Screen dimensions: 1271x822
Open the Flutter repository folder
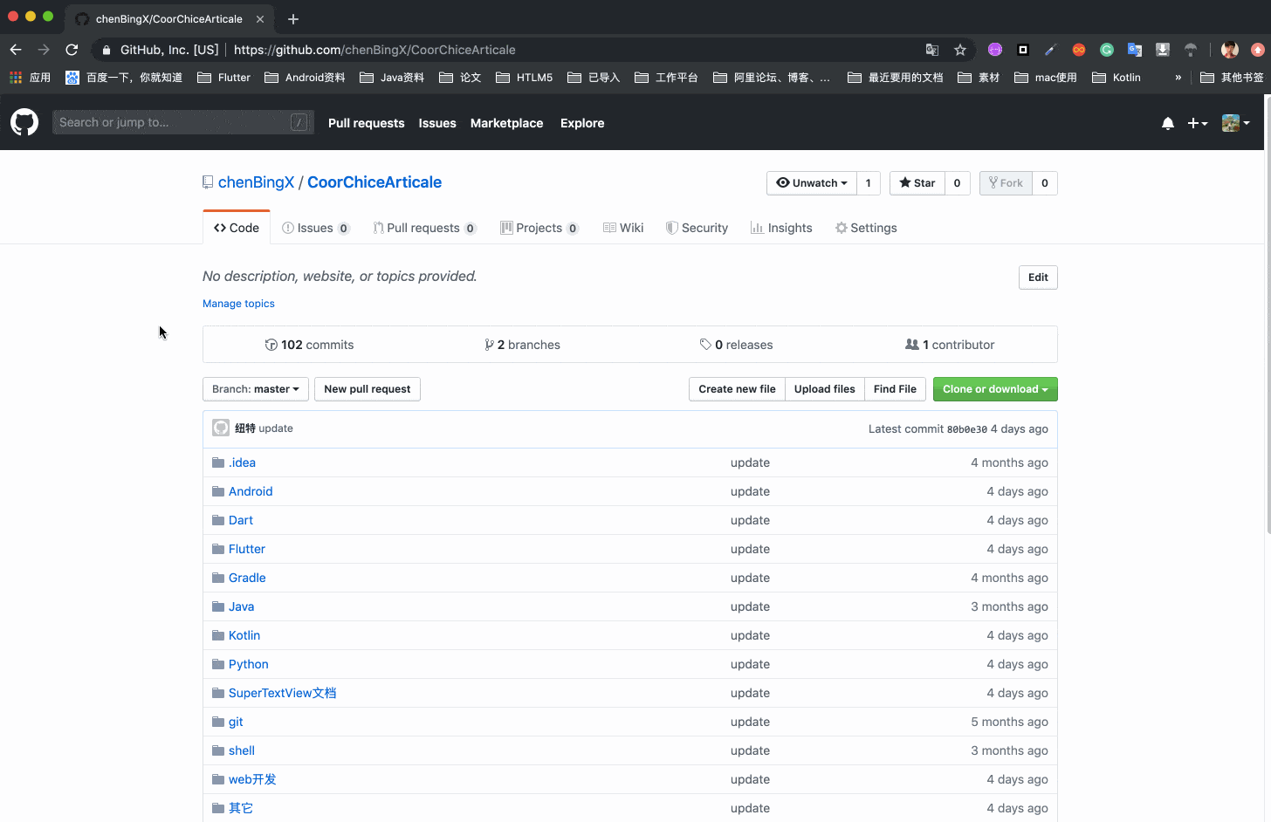click(x=247, y=549)
